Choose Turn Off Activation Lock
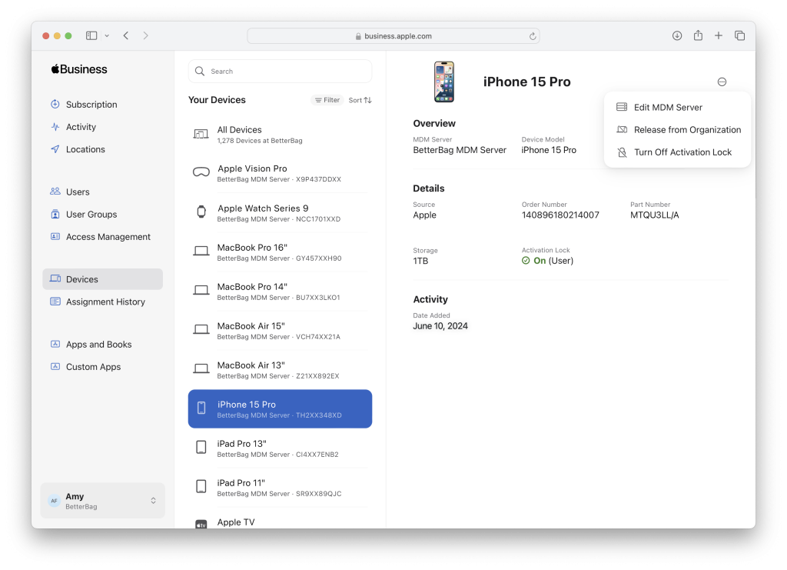This screenshot has width=787, height=570. pos(682,152)
